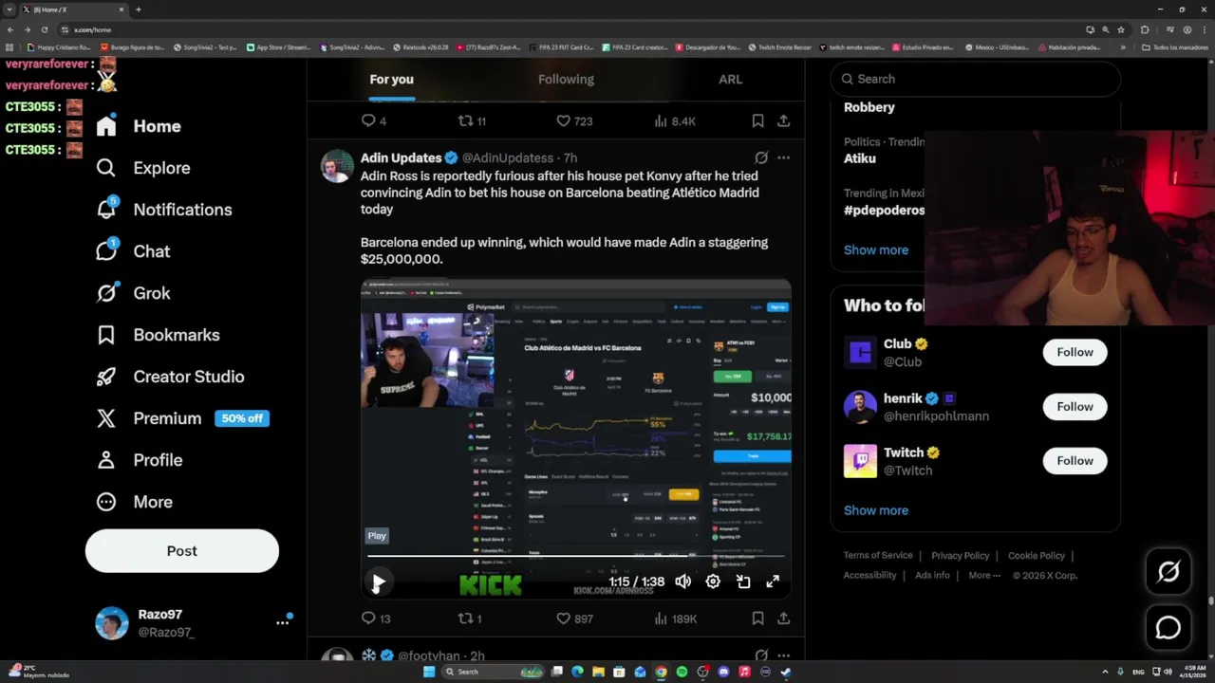Open more options on Adin Updates post
This screenshot has width=1215, height=683.
pyautogui.click(x=783, y=157)
